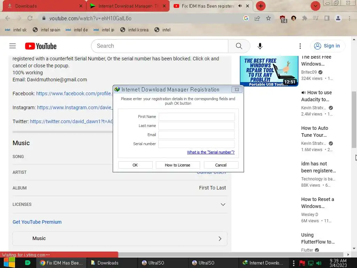The width and height of the screenshot is (357, 268).
Task: Switch to Internet Download Manager tab
Action: (x=128, y=6)
